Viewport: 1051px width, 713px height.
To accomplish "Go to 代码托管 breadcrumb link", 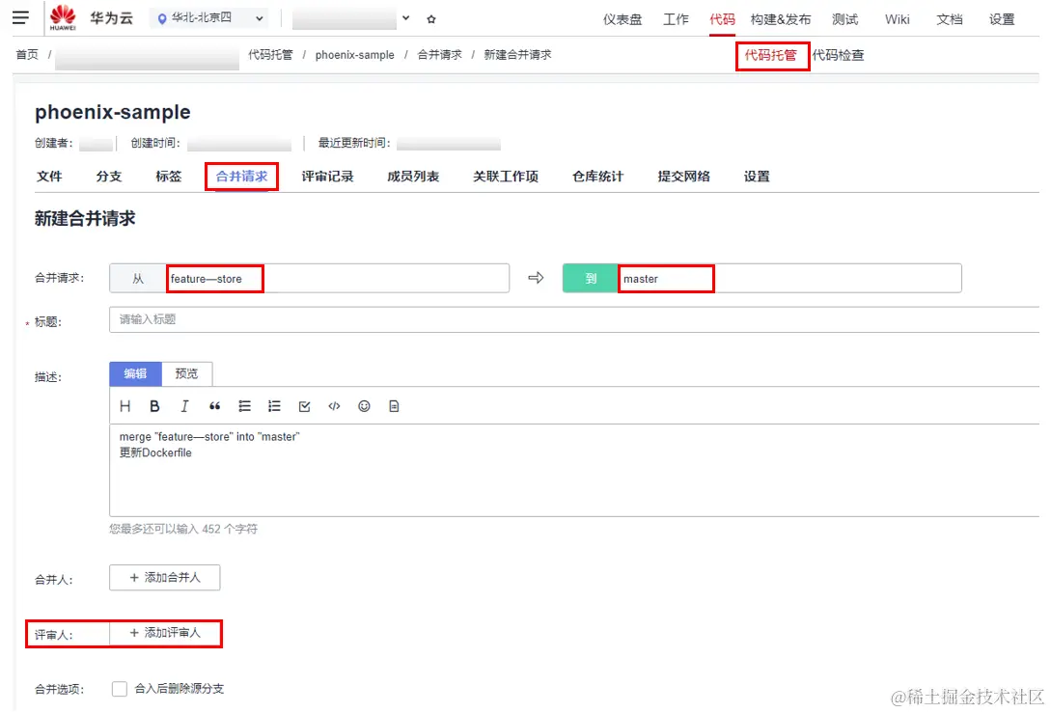I will (x=270, y=55).
